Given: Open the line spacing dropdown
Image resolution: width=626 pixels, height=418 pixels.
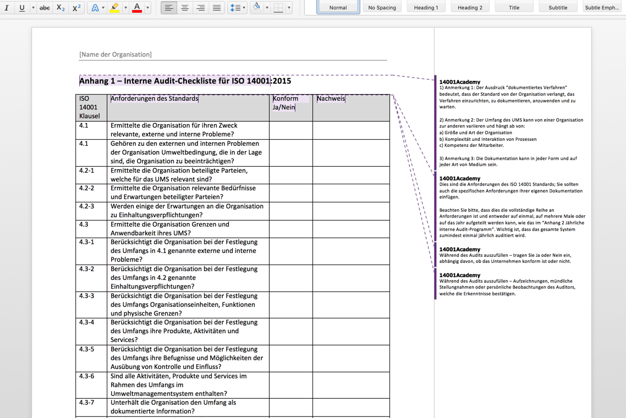Looking at the screenshot, I should (237, 8).
